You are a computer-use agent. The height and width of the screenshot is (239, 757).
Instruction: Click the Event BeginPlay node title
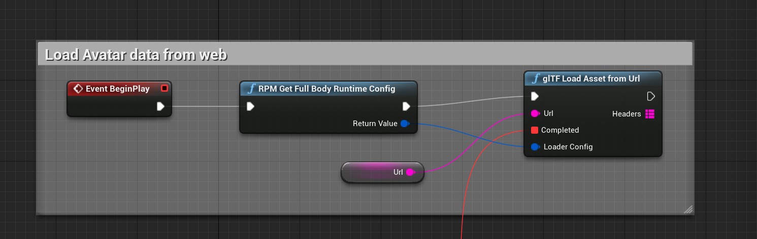pos(118,89)
